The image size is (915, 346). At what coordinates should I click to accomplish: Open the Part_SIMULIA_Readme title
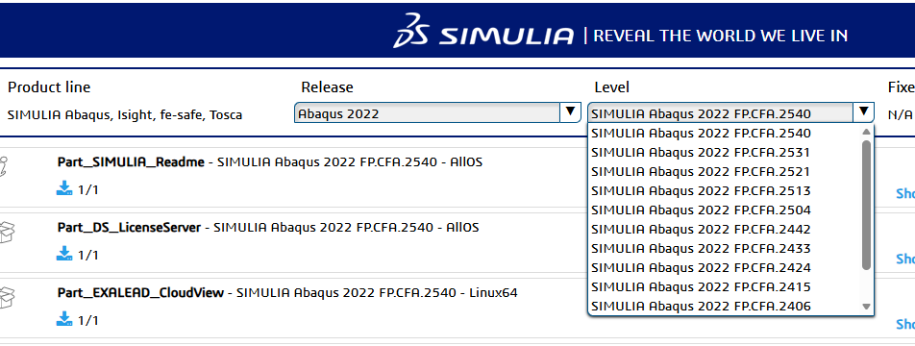[x=131, y=162]
